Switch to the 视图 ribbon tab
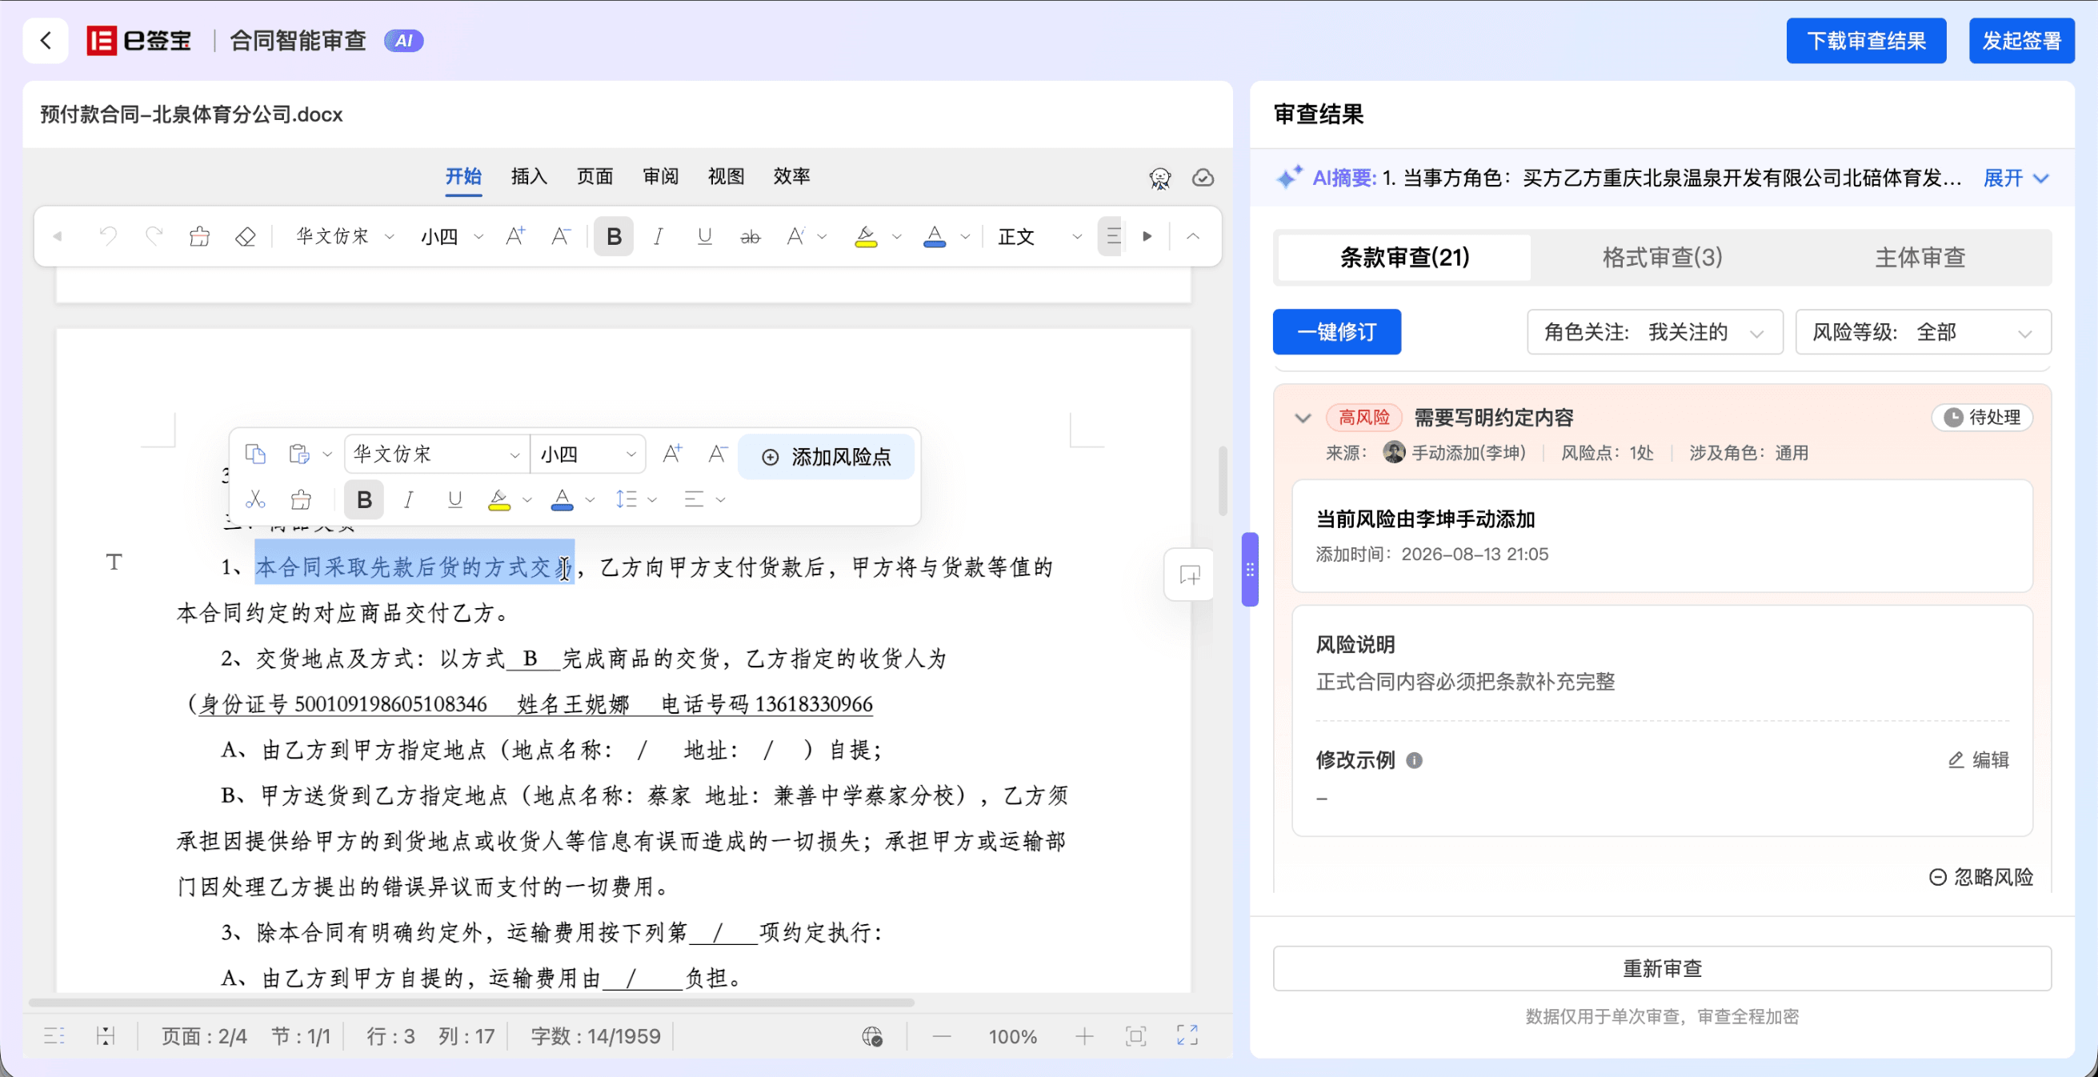This screenshot has width=2098, height=1077. click(x=726, y=176)
